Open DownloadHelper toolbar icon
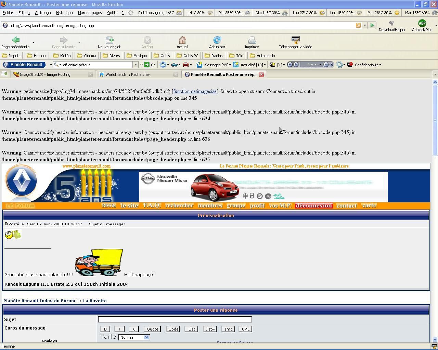Image resolution: width=438 pixels, height=350 pixels. pyautogui.click(x=392, y=26)
